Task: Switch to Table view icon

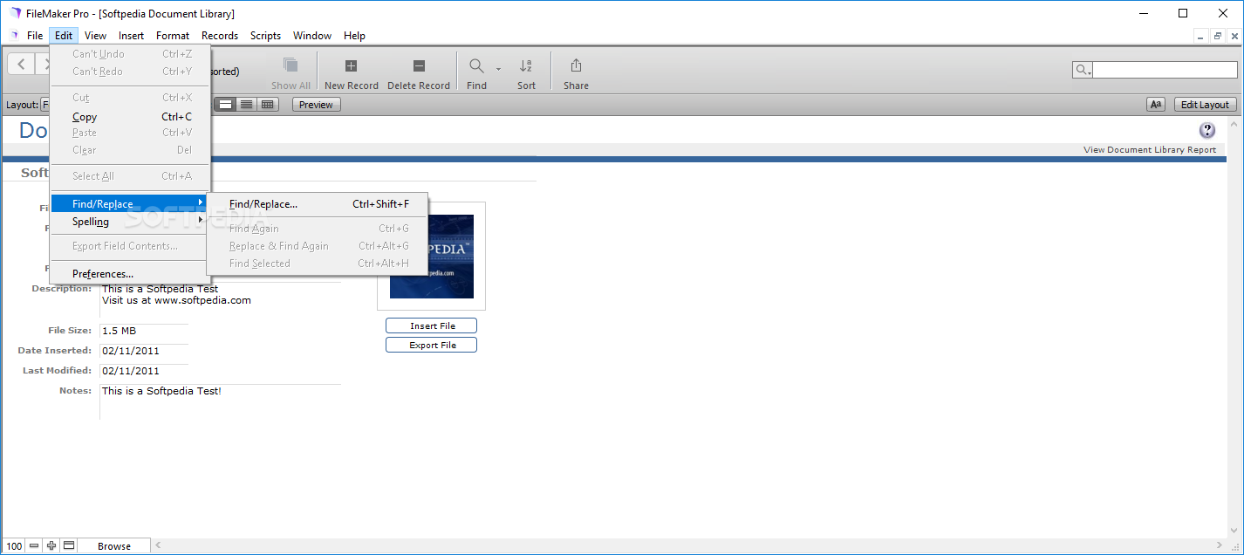Action: (268, 105)
